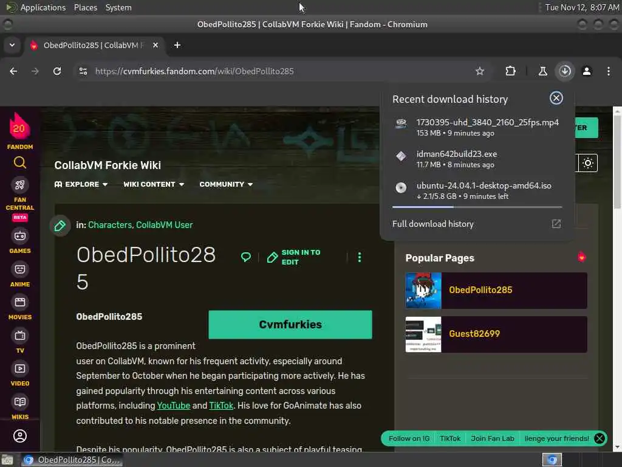The image size is (622, 467).
Task: Open the CollabVM User category link
Action: pos(164,225)
